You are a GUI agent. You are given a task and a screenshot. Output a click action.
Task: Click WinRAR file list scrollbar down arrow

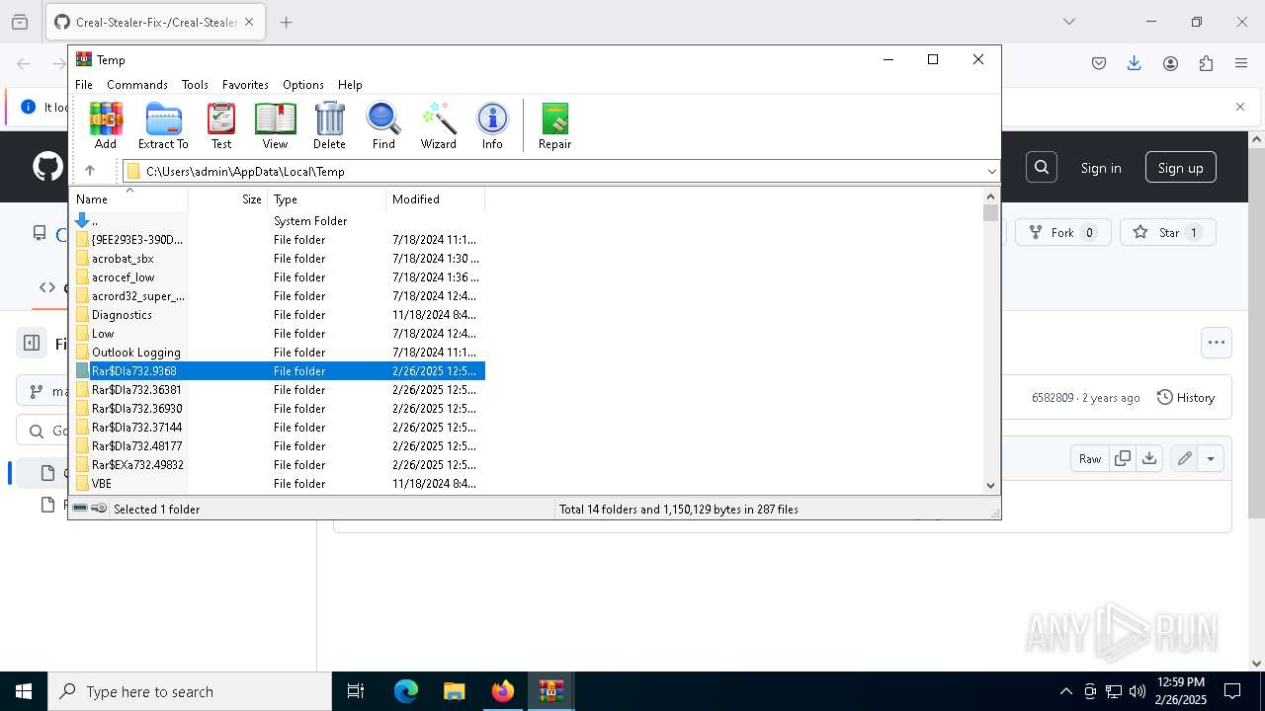[x=991, y=485]
